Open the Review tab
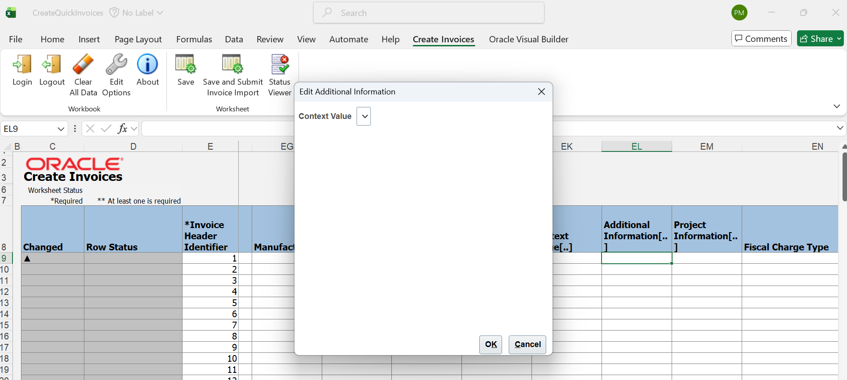Image resolution: width=847 pixels, height=380 pixels. coord(270,39)
